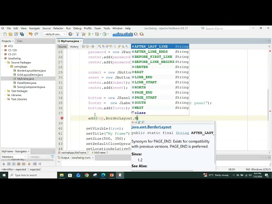Expand the CS 231 project node
This screenshot has width=272, height=204.
click(2, 54)
